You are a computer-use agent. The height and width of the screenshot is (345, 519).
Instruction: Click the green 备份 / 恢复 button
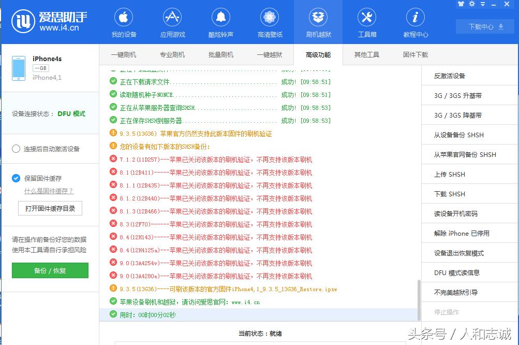click(x=50, y=270)
